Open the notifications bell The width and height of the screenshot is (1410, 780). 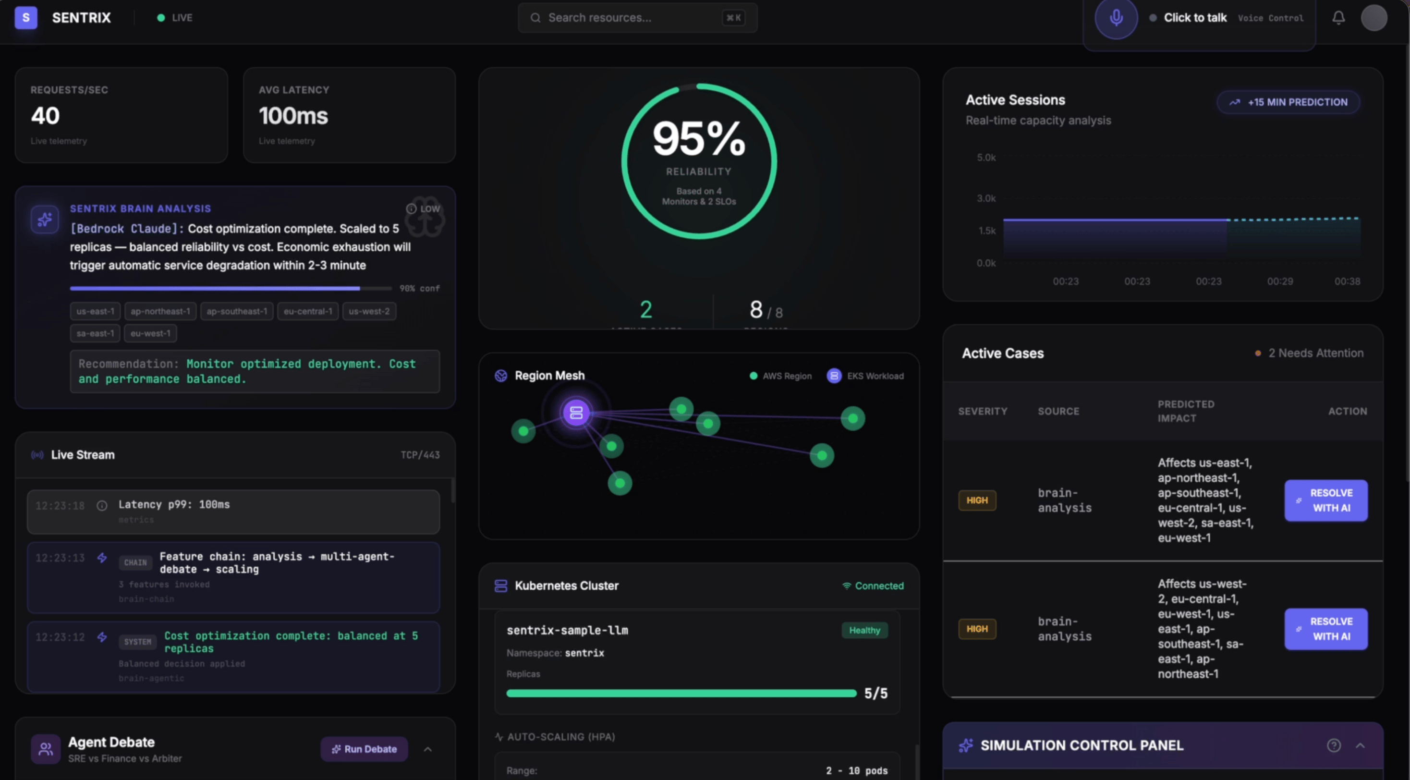click(x=1338, y=18)
